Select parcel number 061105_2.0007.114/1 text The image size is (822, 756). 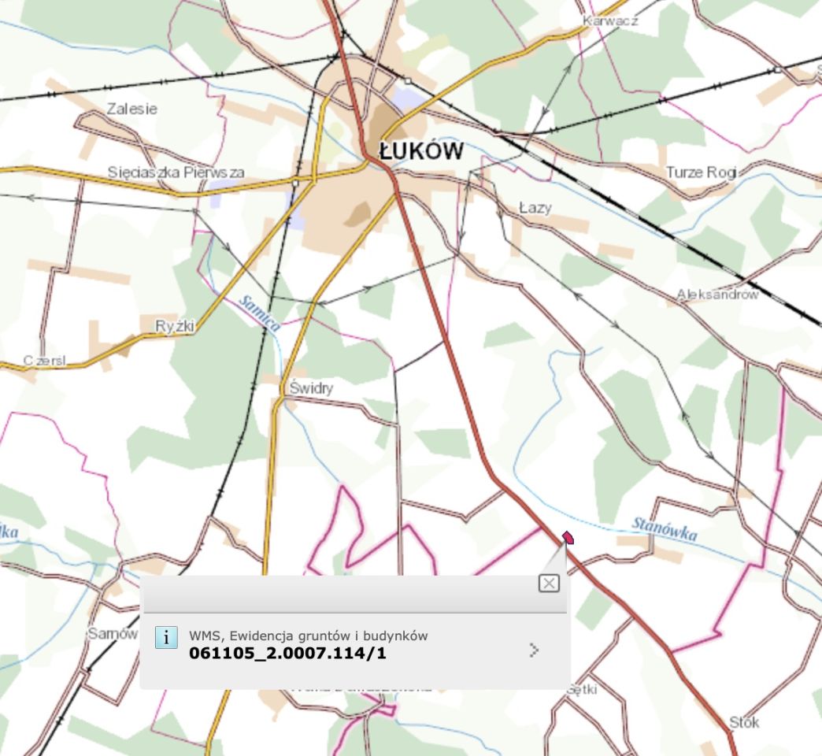click(287, 654)
